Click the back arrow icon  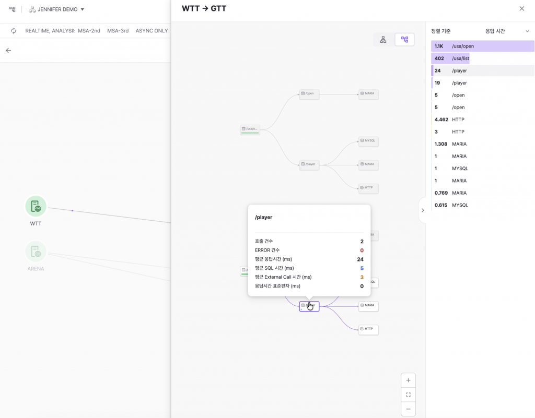[8, 51]
